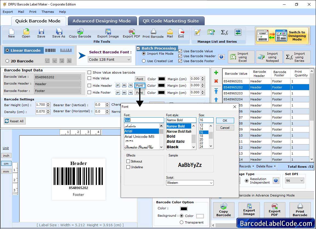
Task: Open the Set DPI dropdown
Action: pyautogui.click(x=294, y=181)
